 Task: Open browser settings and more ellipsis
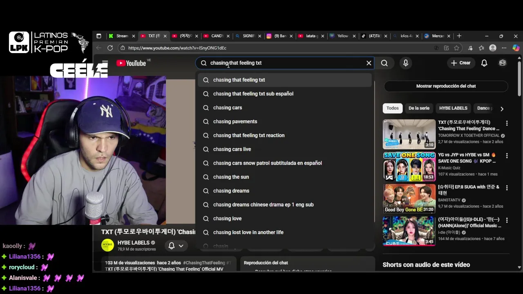504,48
